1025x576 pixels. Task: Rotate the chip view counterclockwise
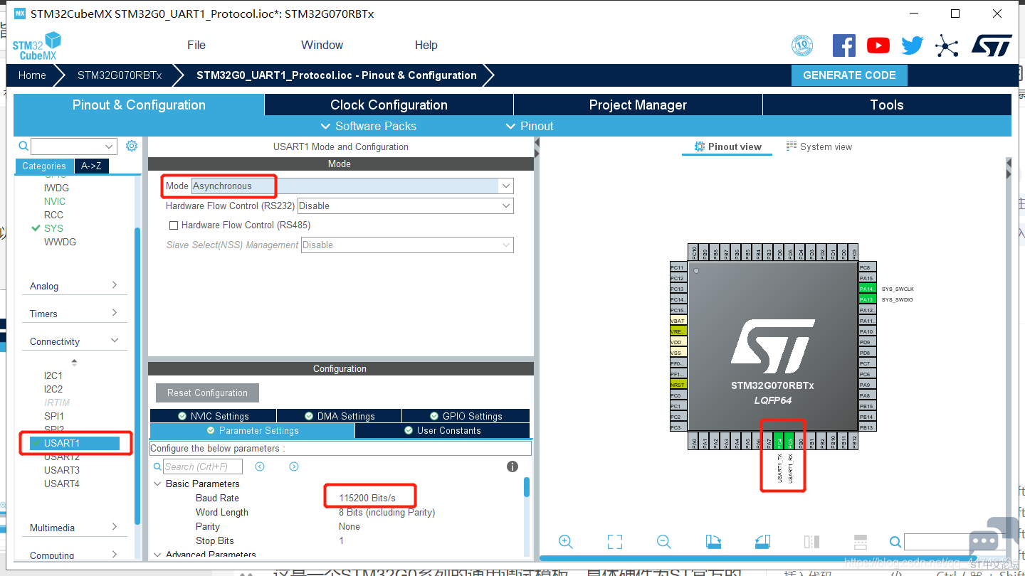coord(762,542)
